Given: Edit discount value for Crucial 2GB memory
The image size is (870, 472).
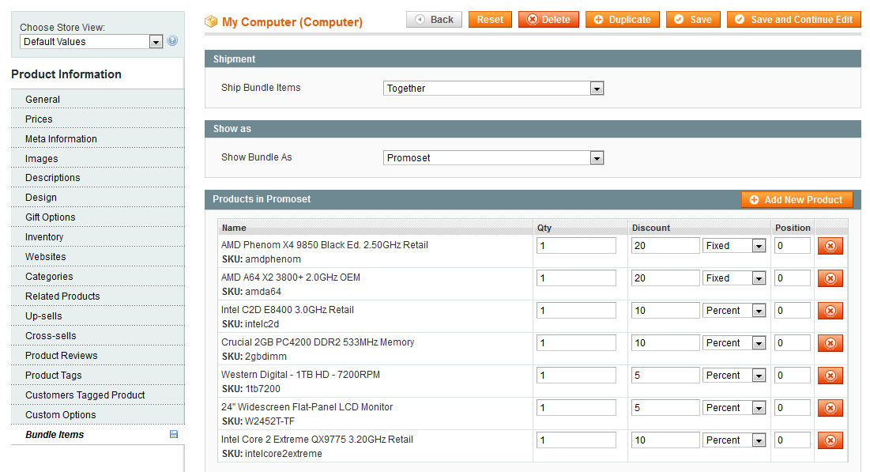Looking at the screenshot, I should (x=665, y=343).
